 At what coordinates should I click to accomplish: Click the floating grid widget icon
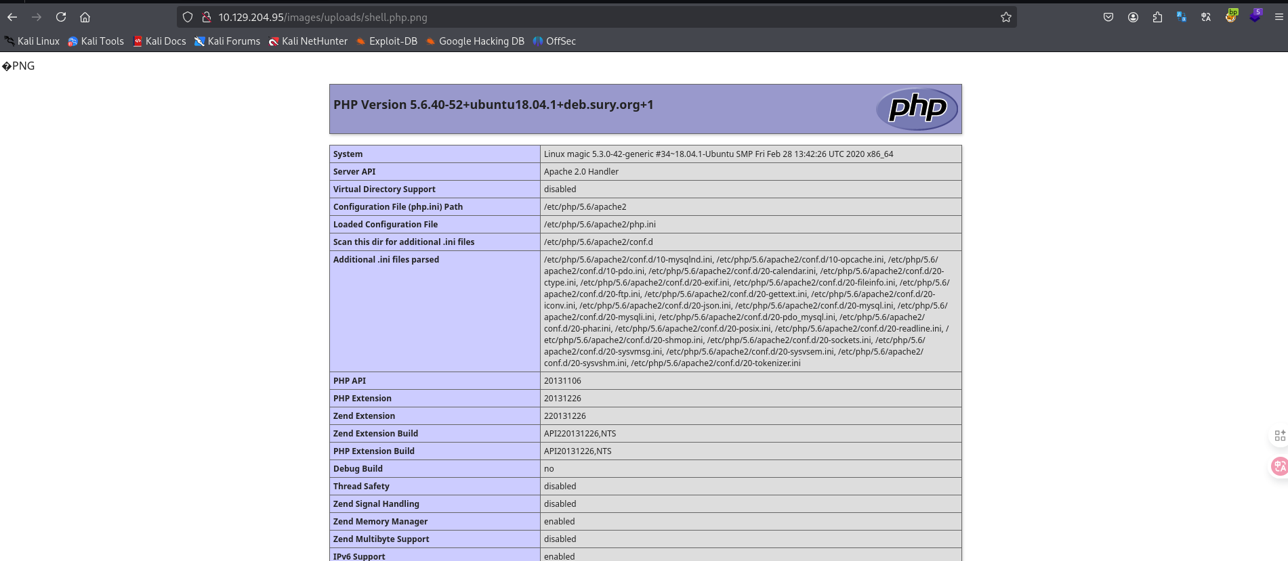coord(1279,436)
